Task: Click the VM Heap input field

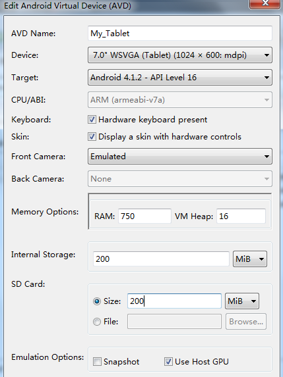Action: click(x=241, y=216)
